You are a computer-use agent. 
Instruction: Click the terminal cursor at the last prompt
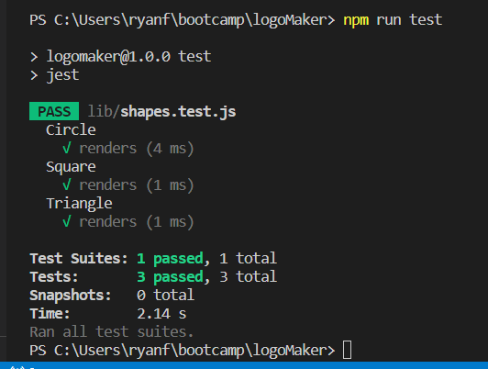[347, 350]
